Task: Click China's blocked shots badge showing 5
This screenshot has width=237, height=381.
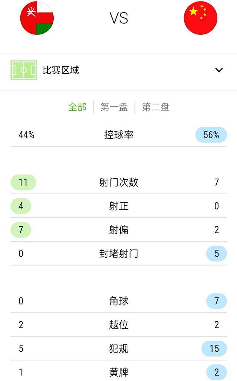Action: coord(216,253)
